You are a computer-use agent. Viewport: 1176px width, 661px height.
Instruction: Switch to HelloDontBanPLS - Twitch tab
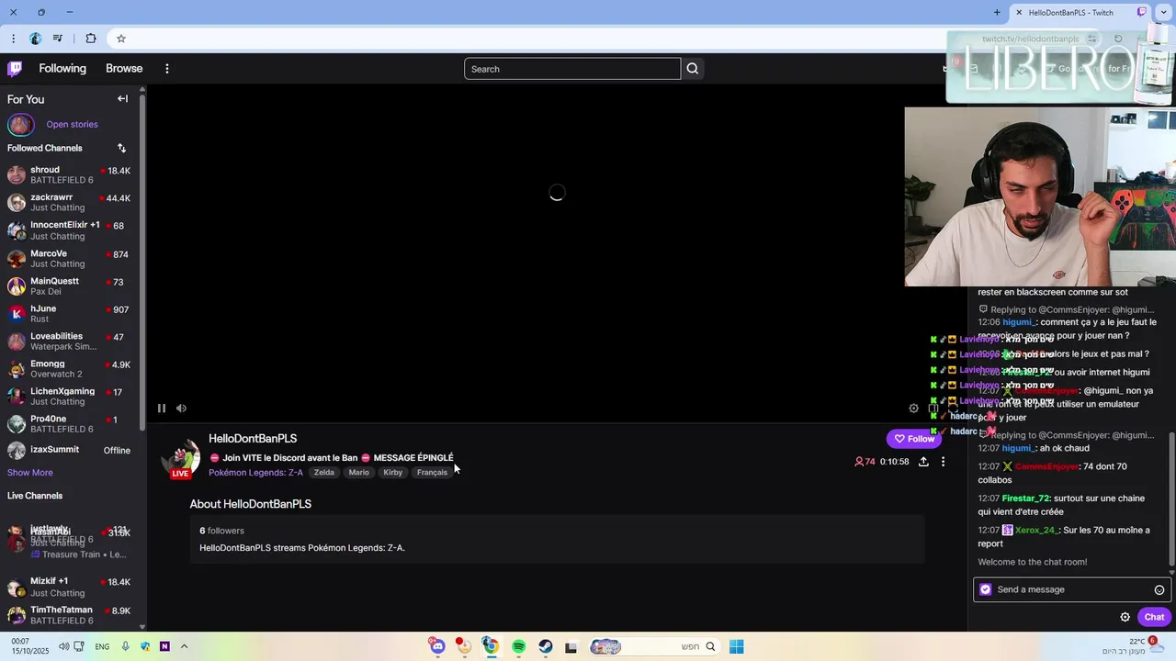pyautogui.click(x=1080, y=13)
